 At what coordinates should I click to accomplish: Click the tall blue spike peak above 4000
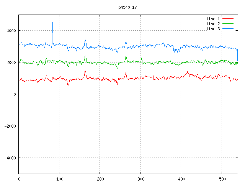tap(53, 23)
